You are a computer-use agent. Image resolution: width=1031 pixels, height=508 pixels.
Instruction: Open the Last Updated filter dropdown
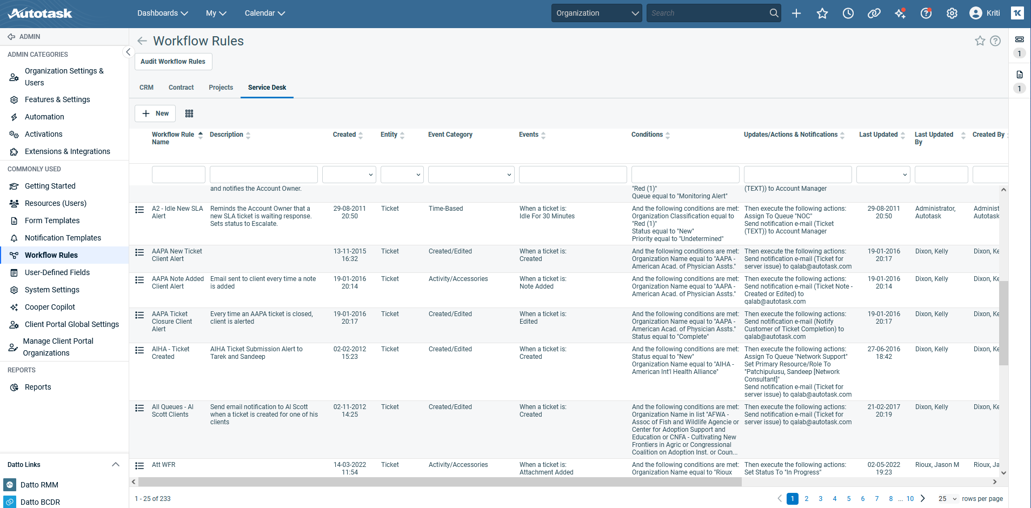(883, 175)
